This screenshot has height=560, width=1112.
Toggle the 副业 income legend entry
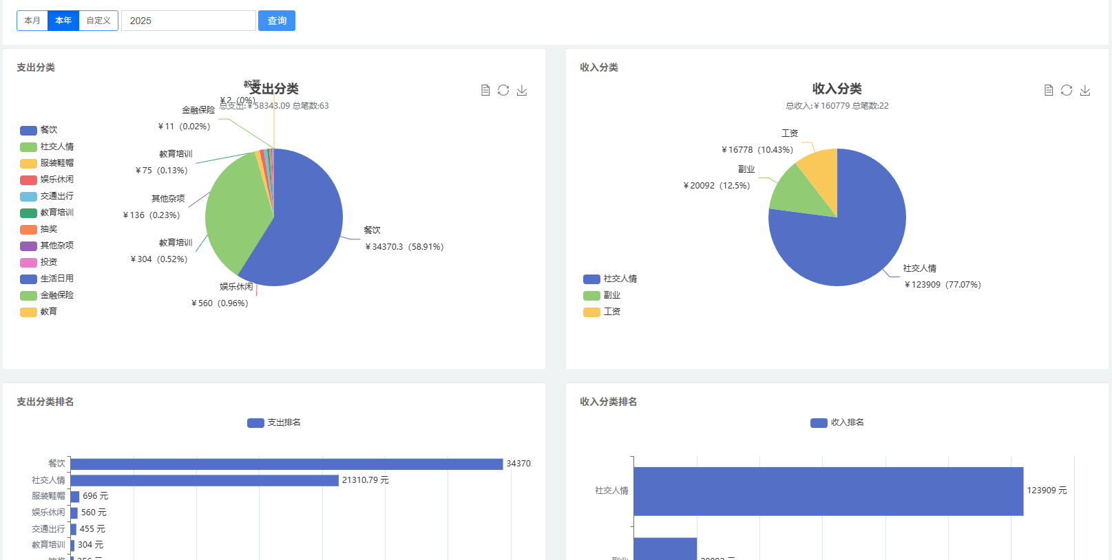pyautogui.click(x=602, y=295)
